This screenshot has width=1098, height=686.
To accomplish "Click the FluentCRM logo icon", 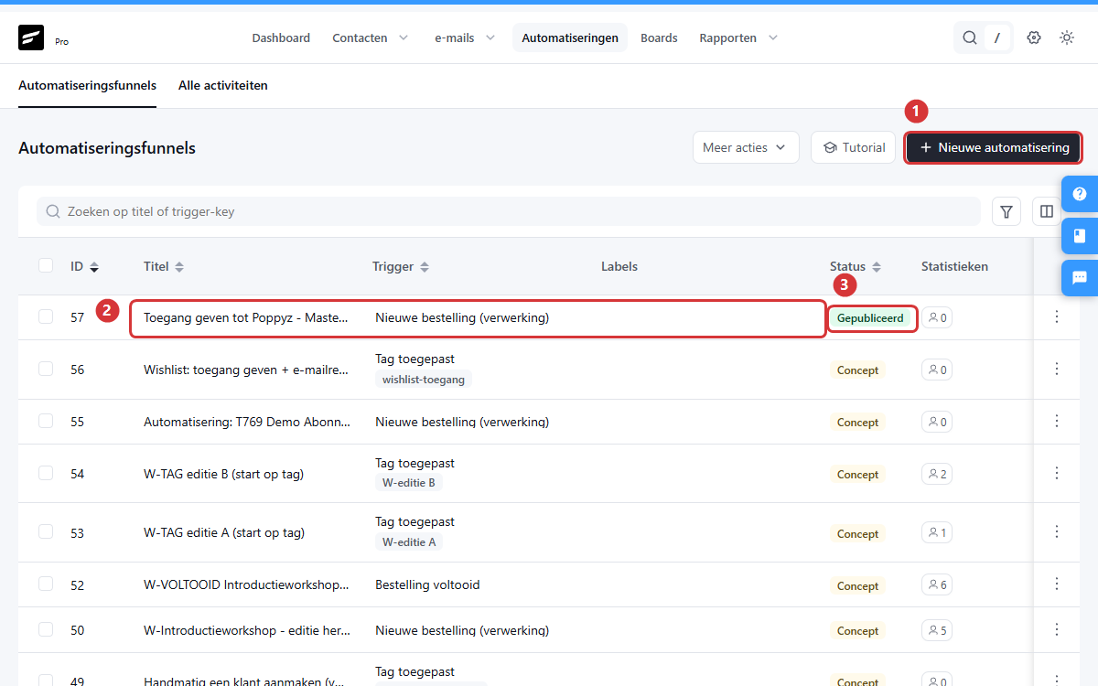I will [x=31, y=38].
